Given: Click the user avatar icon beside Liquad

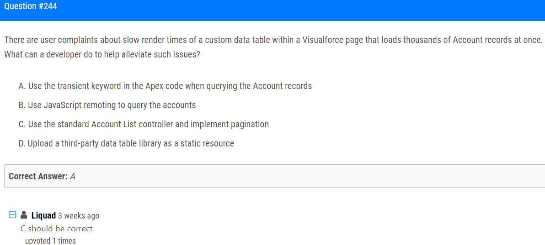Looking at the screenshot, I should [24, 215].
